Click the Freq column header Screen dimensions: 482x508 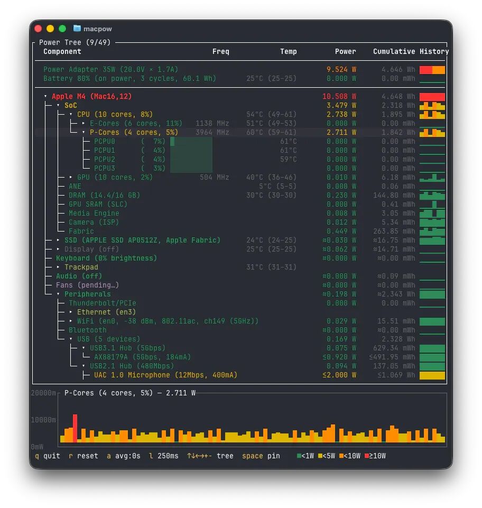click(220, 51)
